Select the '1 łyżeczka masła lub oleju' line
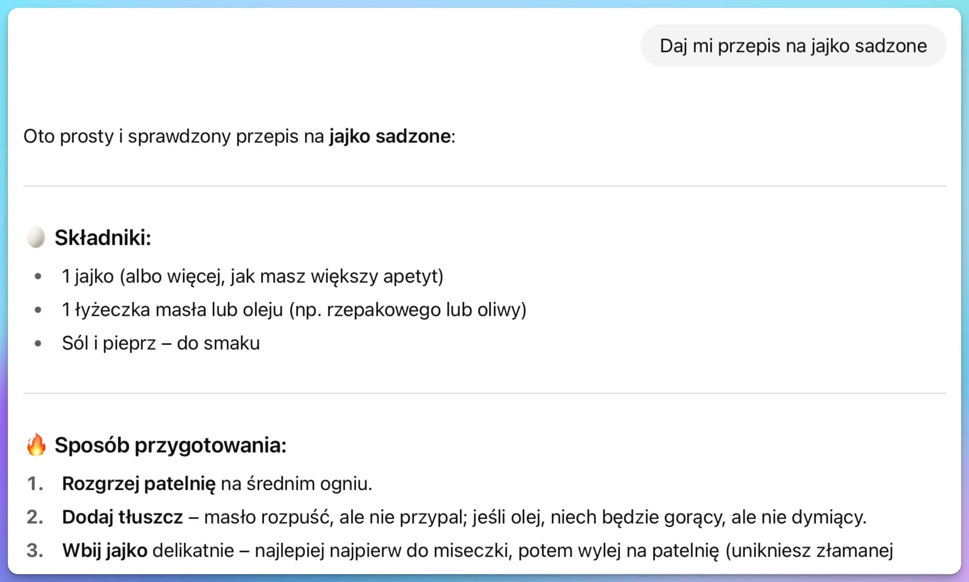Screen dimensions: 969x582 point(294,310)
